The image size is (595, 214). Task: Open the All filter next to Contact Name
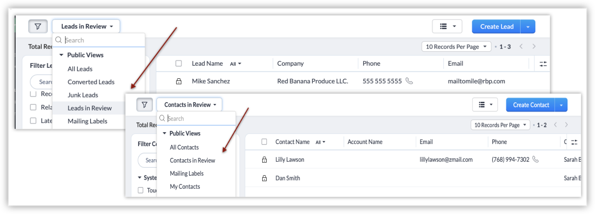click(x=321, y=142)
